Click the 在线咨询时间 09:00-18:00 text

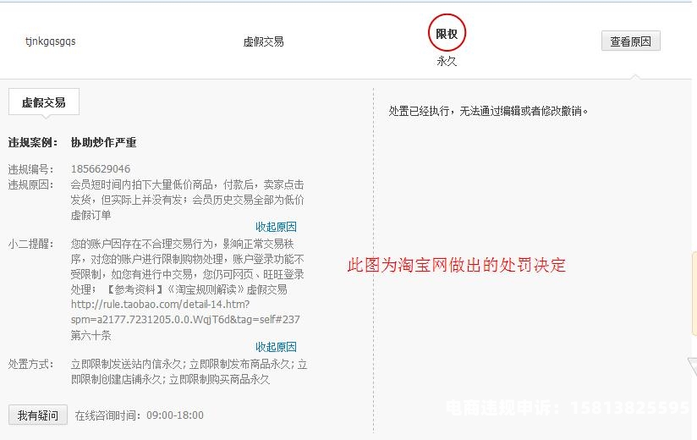coord(139,415)
